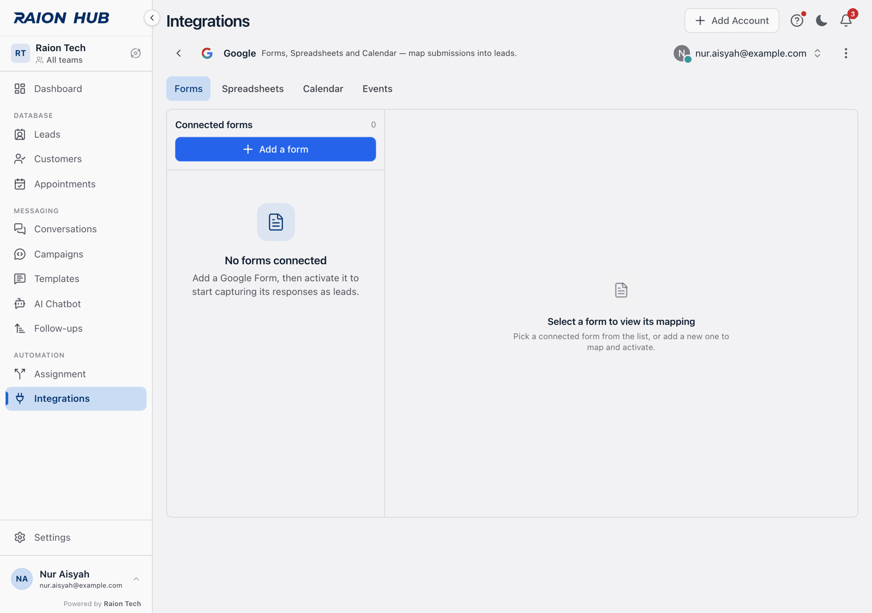Open Conversations in Messaging
Viewport: 872px width, 613px height.
coord(76,229)
